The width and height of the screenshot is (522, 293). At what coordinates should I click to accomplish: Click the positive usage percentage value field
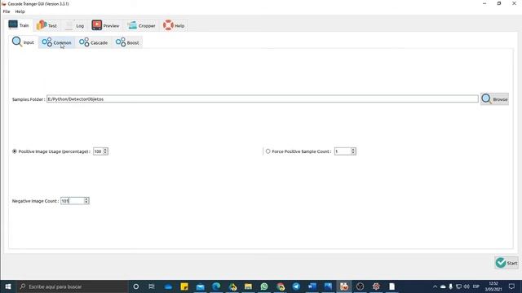pos(98,151)
